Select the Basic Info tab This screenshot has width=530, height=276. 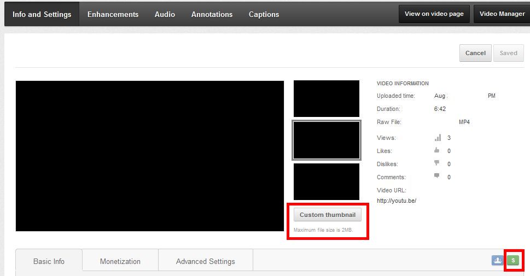point(49,261)
